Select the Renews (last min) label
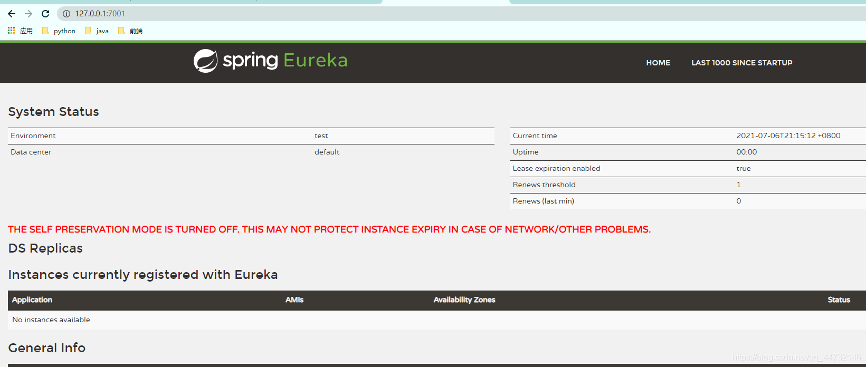 pyautogui.click(x=543, y=201)
